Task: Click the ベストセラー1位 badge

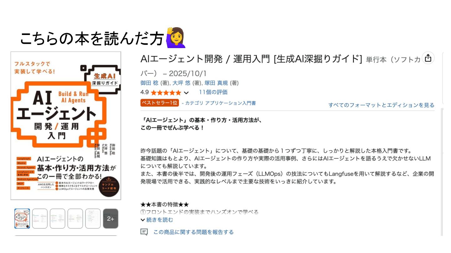Action: tap(160, 103)
